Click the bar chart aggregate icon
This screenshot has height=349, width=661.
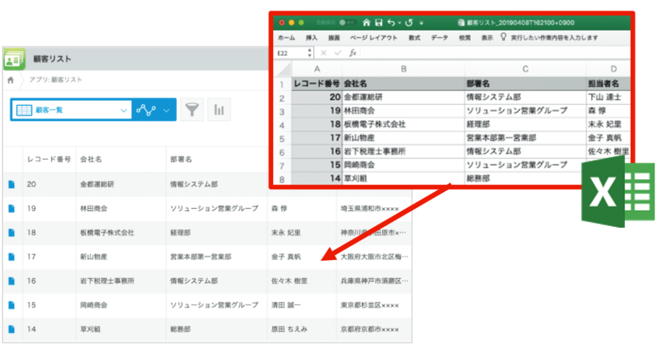[x=219, y=110]
